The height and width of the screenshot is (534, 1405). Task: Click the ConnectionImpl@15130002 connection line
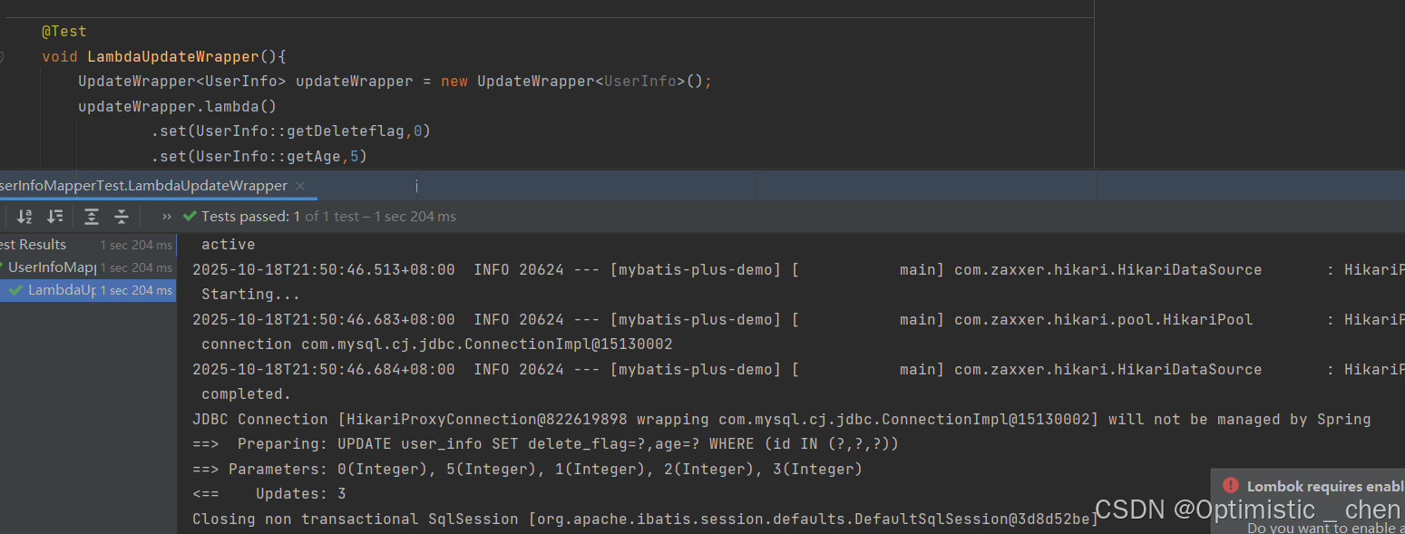(437, 345)
